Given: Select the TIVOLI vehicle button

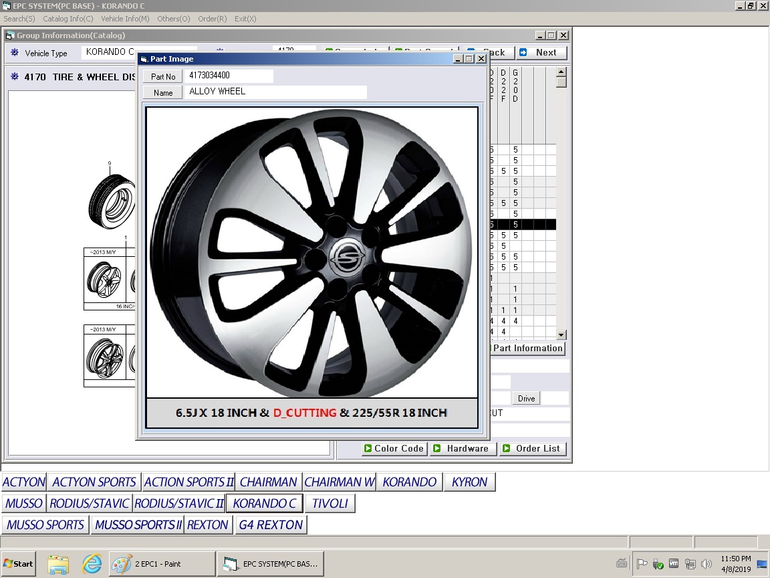Looking at the screenshot, I should pyautogui.click(x=330, y=503).
